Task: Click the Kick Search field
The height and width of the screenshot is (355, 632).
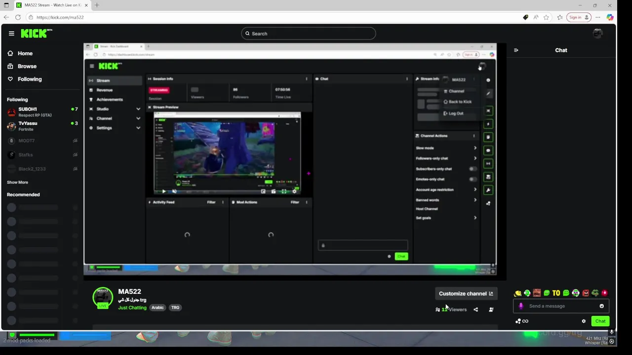Action: coord(309,34)
